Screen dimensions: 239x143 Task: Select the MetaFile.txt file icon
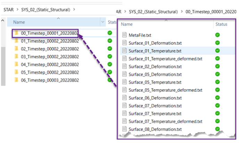point(125,35)
